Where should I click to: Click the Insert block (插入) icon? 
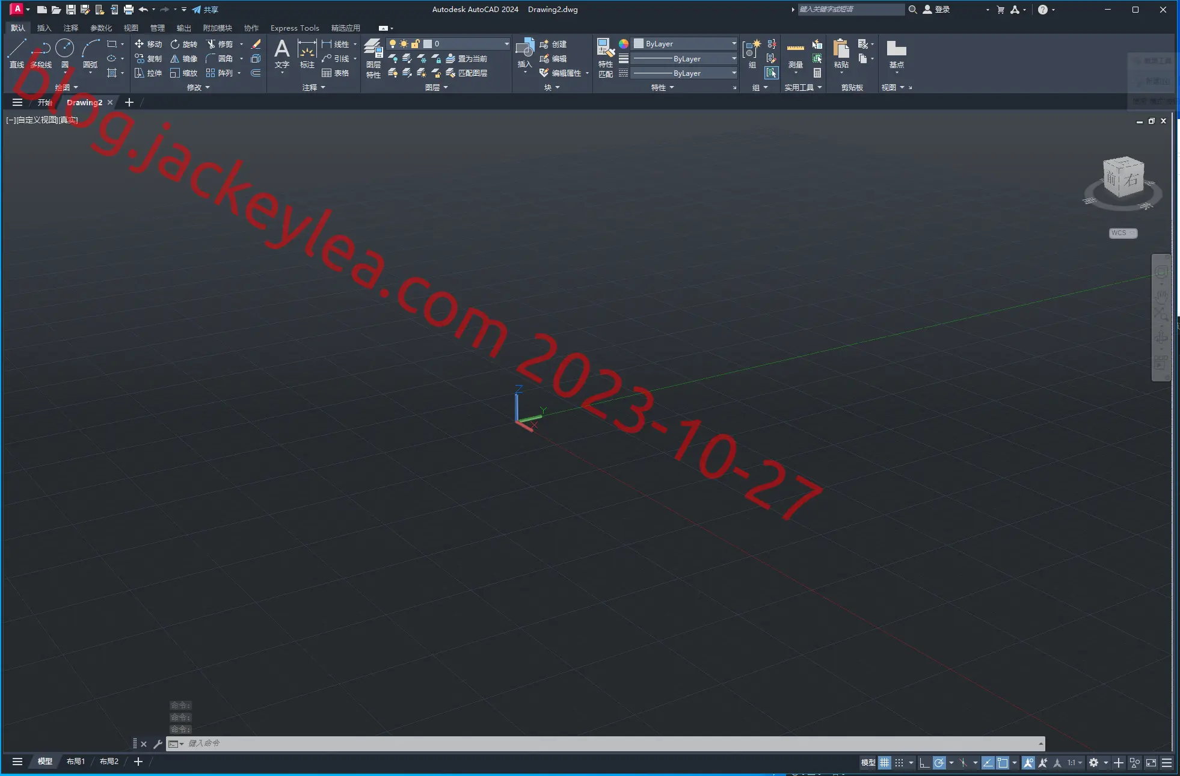524,54
